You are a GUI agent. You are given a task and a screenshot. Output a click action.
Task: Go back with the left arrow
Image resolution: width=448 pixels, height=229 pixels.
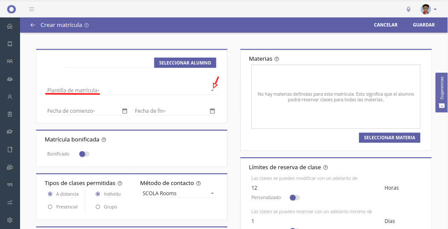(x=33, y=25)
